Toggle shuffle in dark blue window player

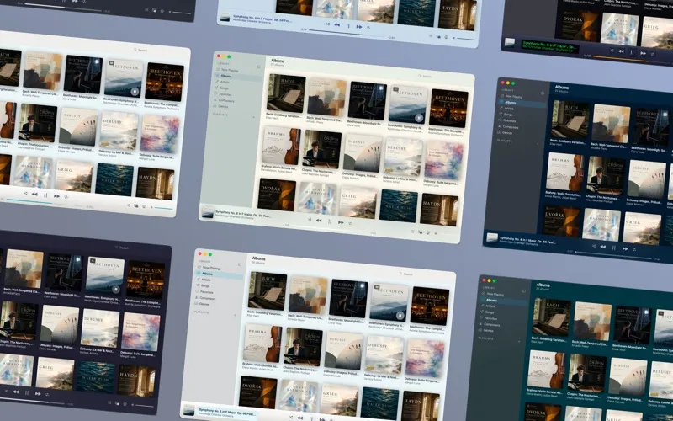click(594, 246)
